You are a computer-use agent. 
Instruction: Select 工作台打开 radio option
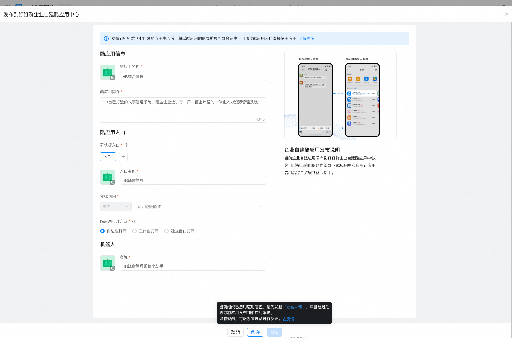click(x=135, y=231)
